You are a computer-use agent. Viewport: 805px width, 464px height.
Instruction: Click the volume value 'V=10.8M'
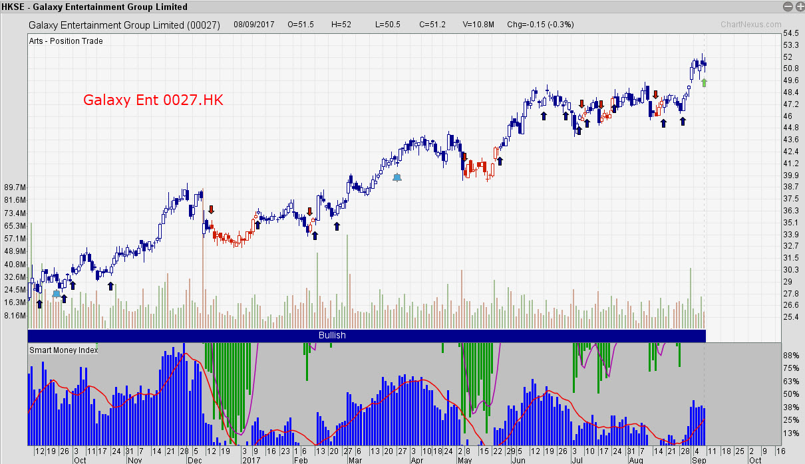tap(479, 25)
